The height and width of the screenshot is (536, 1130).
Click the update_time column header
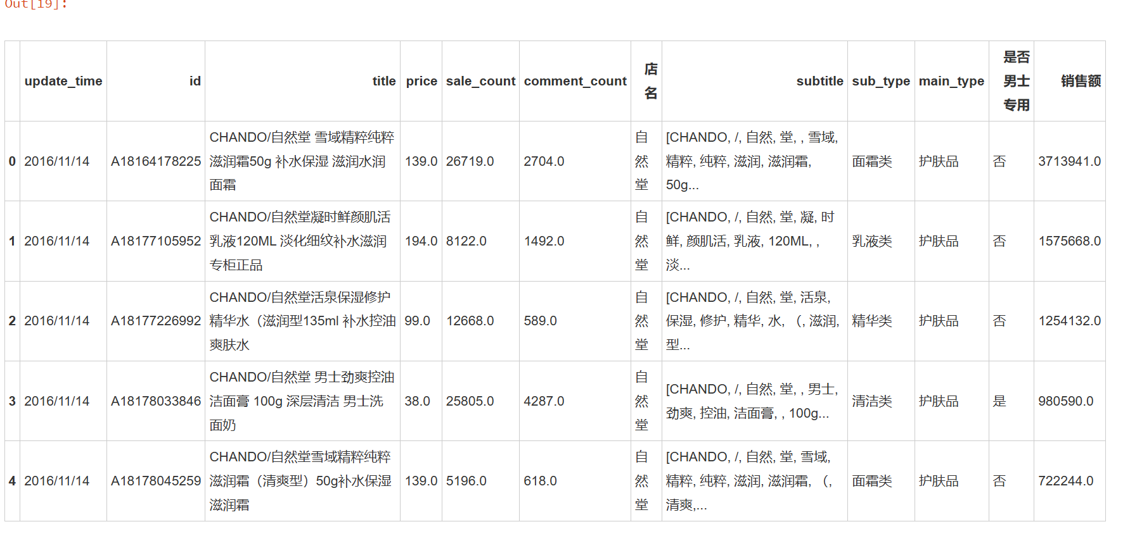pyautogui.click(x=63, y=81)
